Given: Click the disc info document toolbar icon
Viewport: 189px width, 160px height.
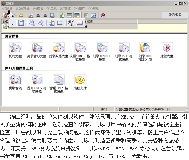Looking at the screenshot, I should (x=53, y=15).
